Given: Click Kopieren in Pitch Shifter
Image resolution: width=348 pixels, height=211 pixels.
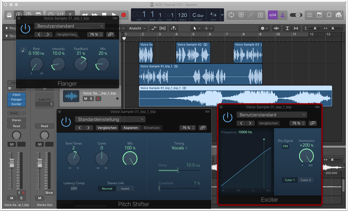Looking at the screenshot, I should pyautogui.click(x=131, y=128).
